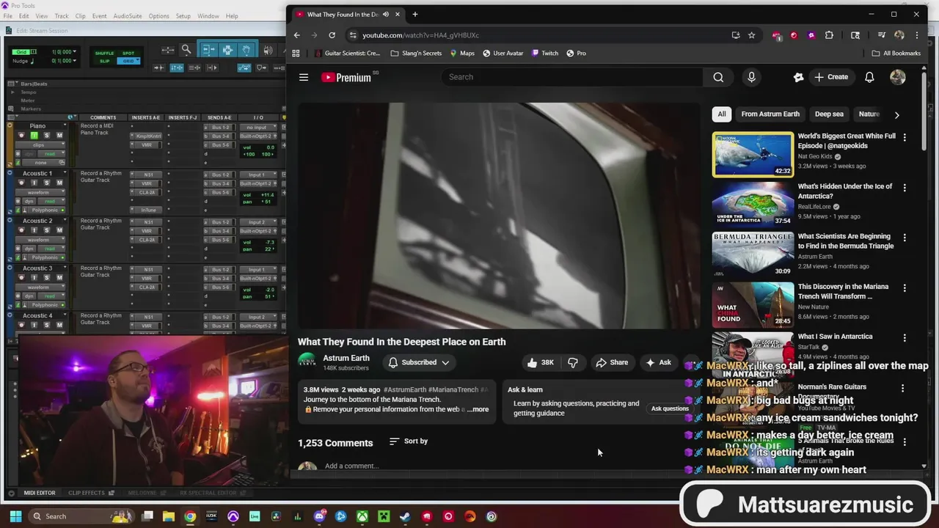Select the Selector tool in Pro Tools

[227, 50]
